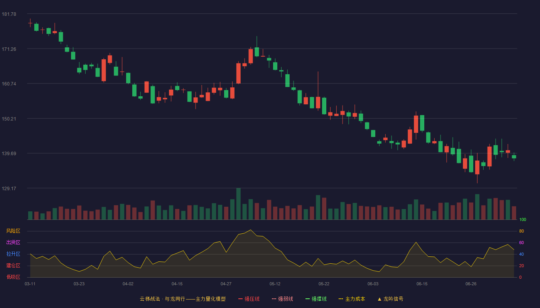The height and width of the screenshot is (308, 540).
Task: Select the 建仓区 zone label
Action: click(13, 266)
